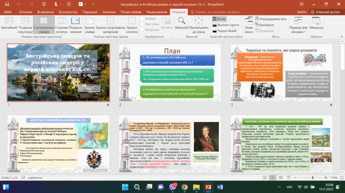Click the zoom slider handle
Screen dimensions: 345x193
312,178
